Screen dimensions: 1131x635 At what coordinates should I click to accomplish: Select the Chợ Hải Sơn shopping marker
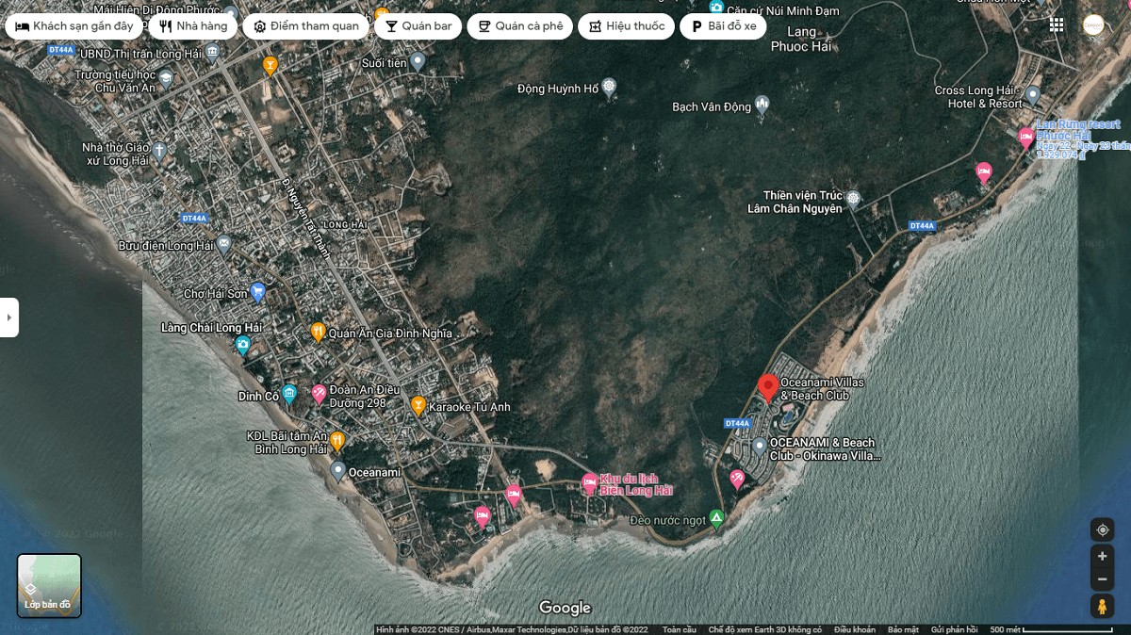257,292
